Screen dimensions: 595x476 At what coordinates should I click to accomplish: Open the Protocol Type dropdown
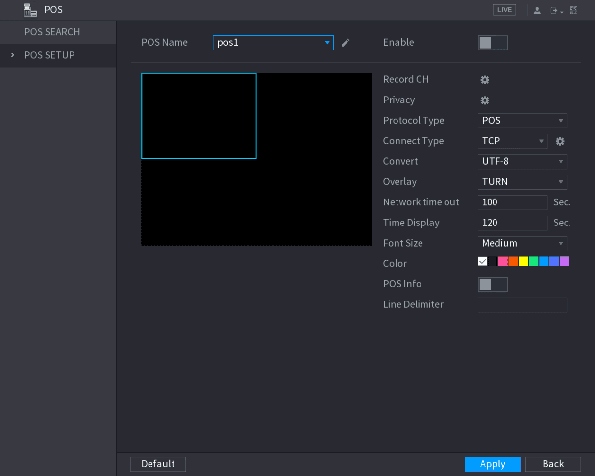(x=522, y=121)
